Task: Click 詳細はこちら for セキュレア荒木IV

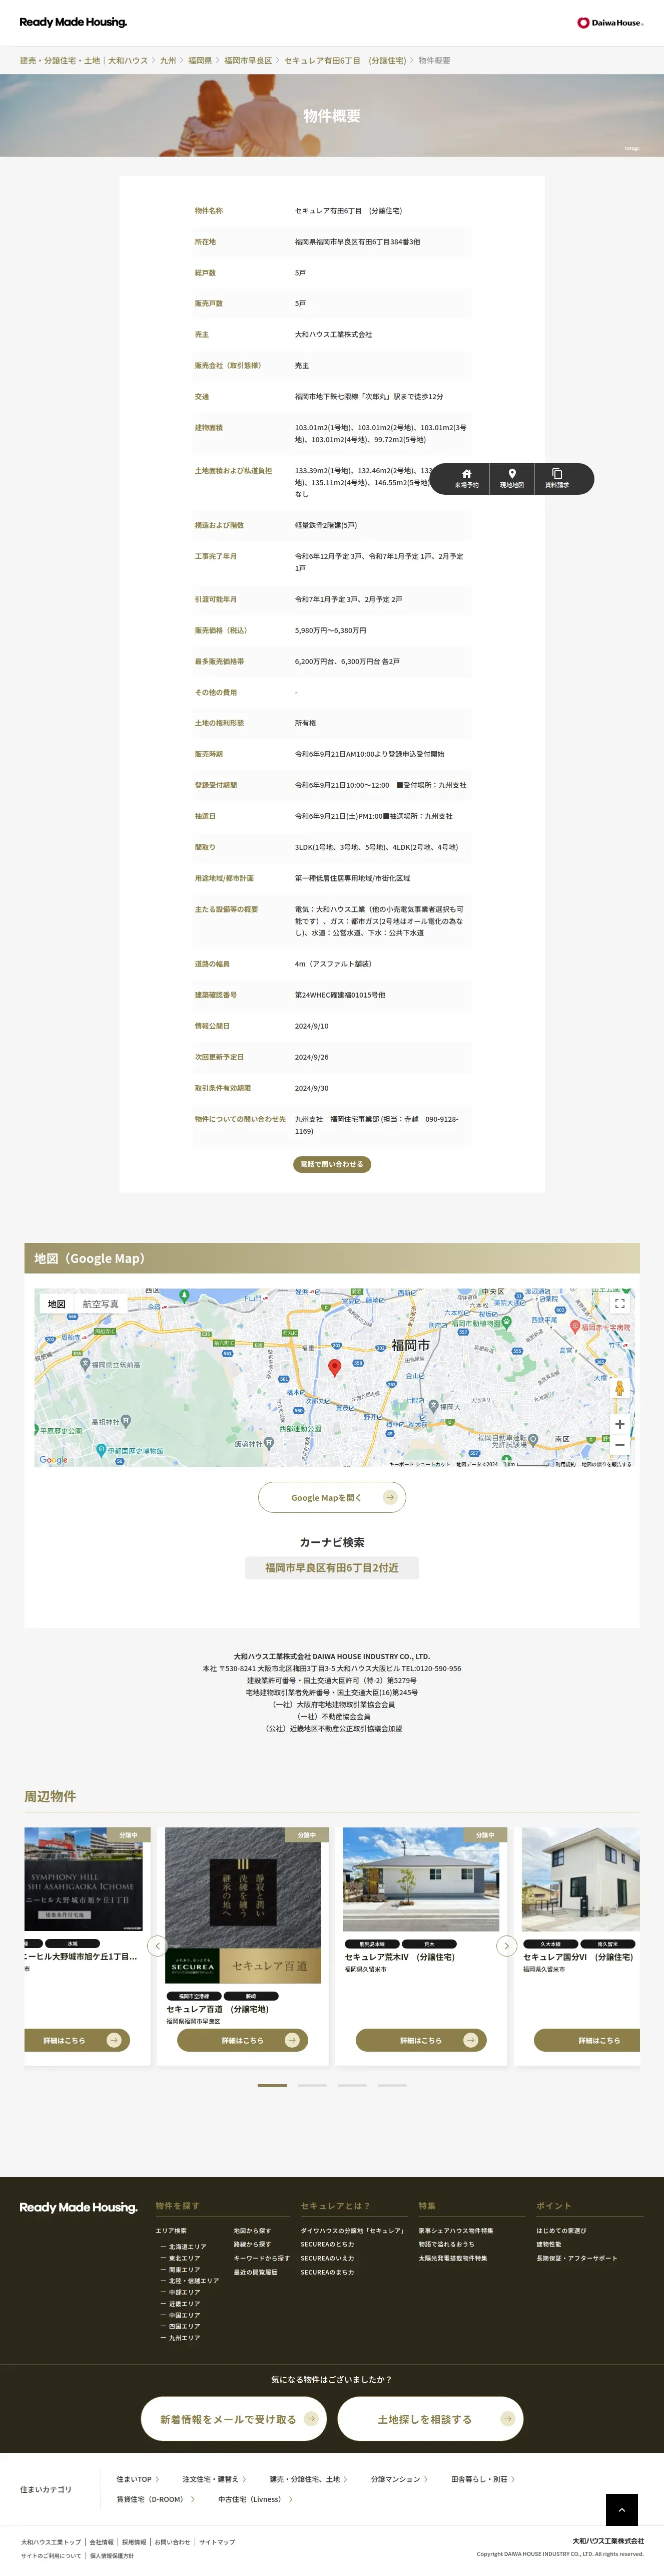Action: click(x=421, y=2040)
